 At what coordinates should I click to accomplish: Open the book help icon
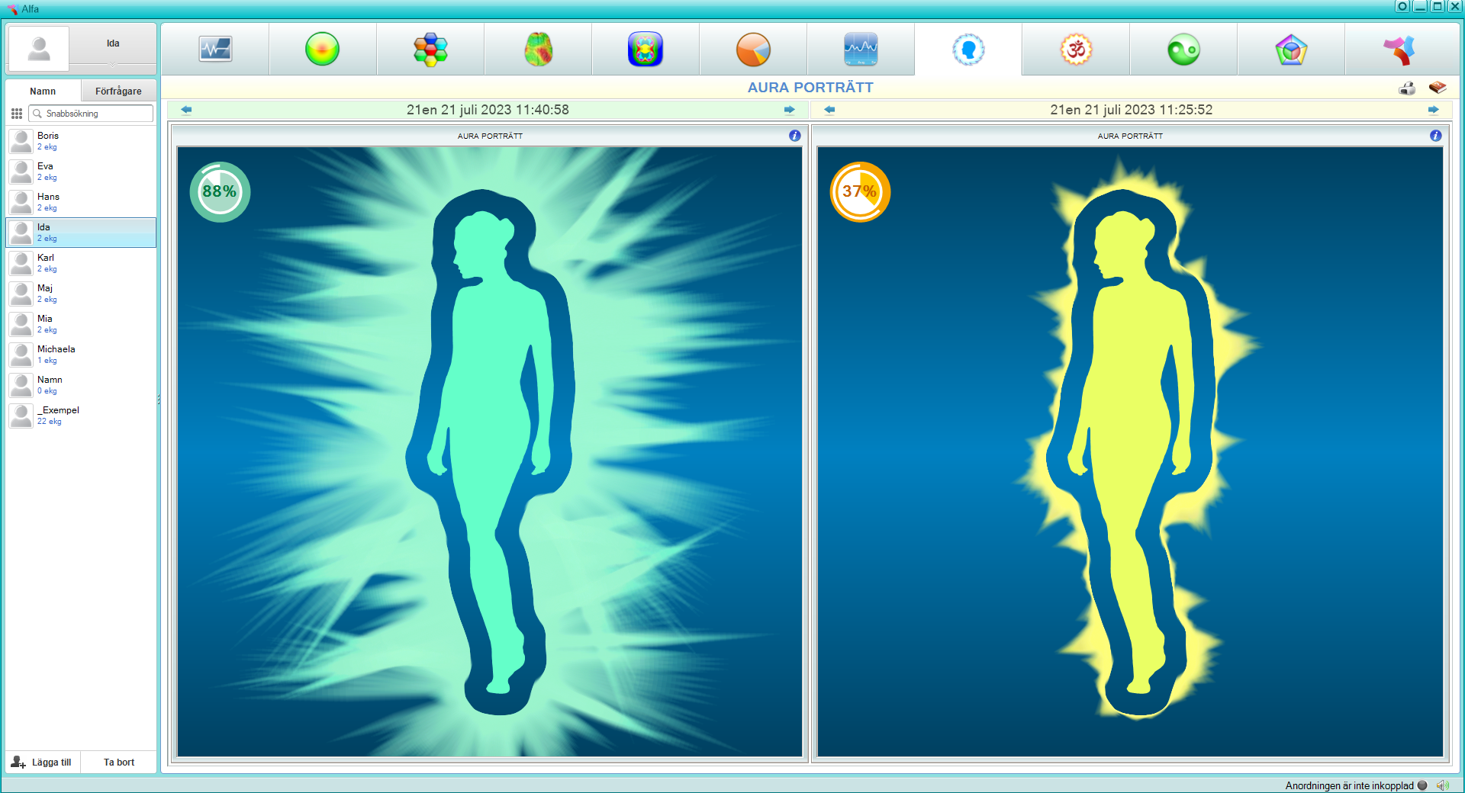1438,88
